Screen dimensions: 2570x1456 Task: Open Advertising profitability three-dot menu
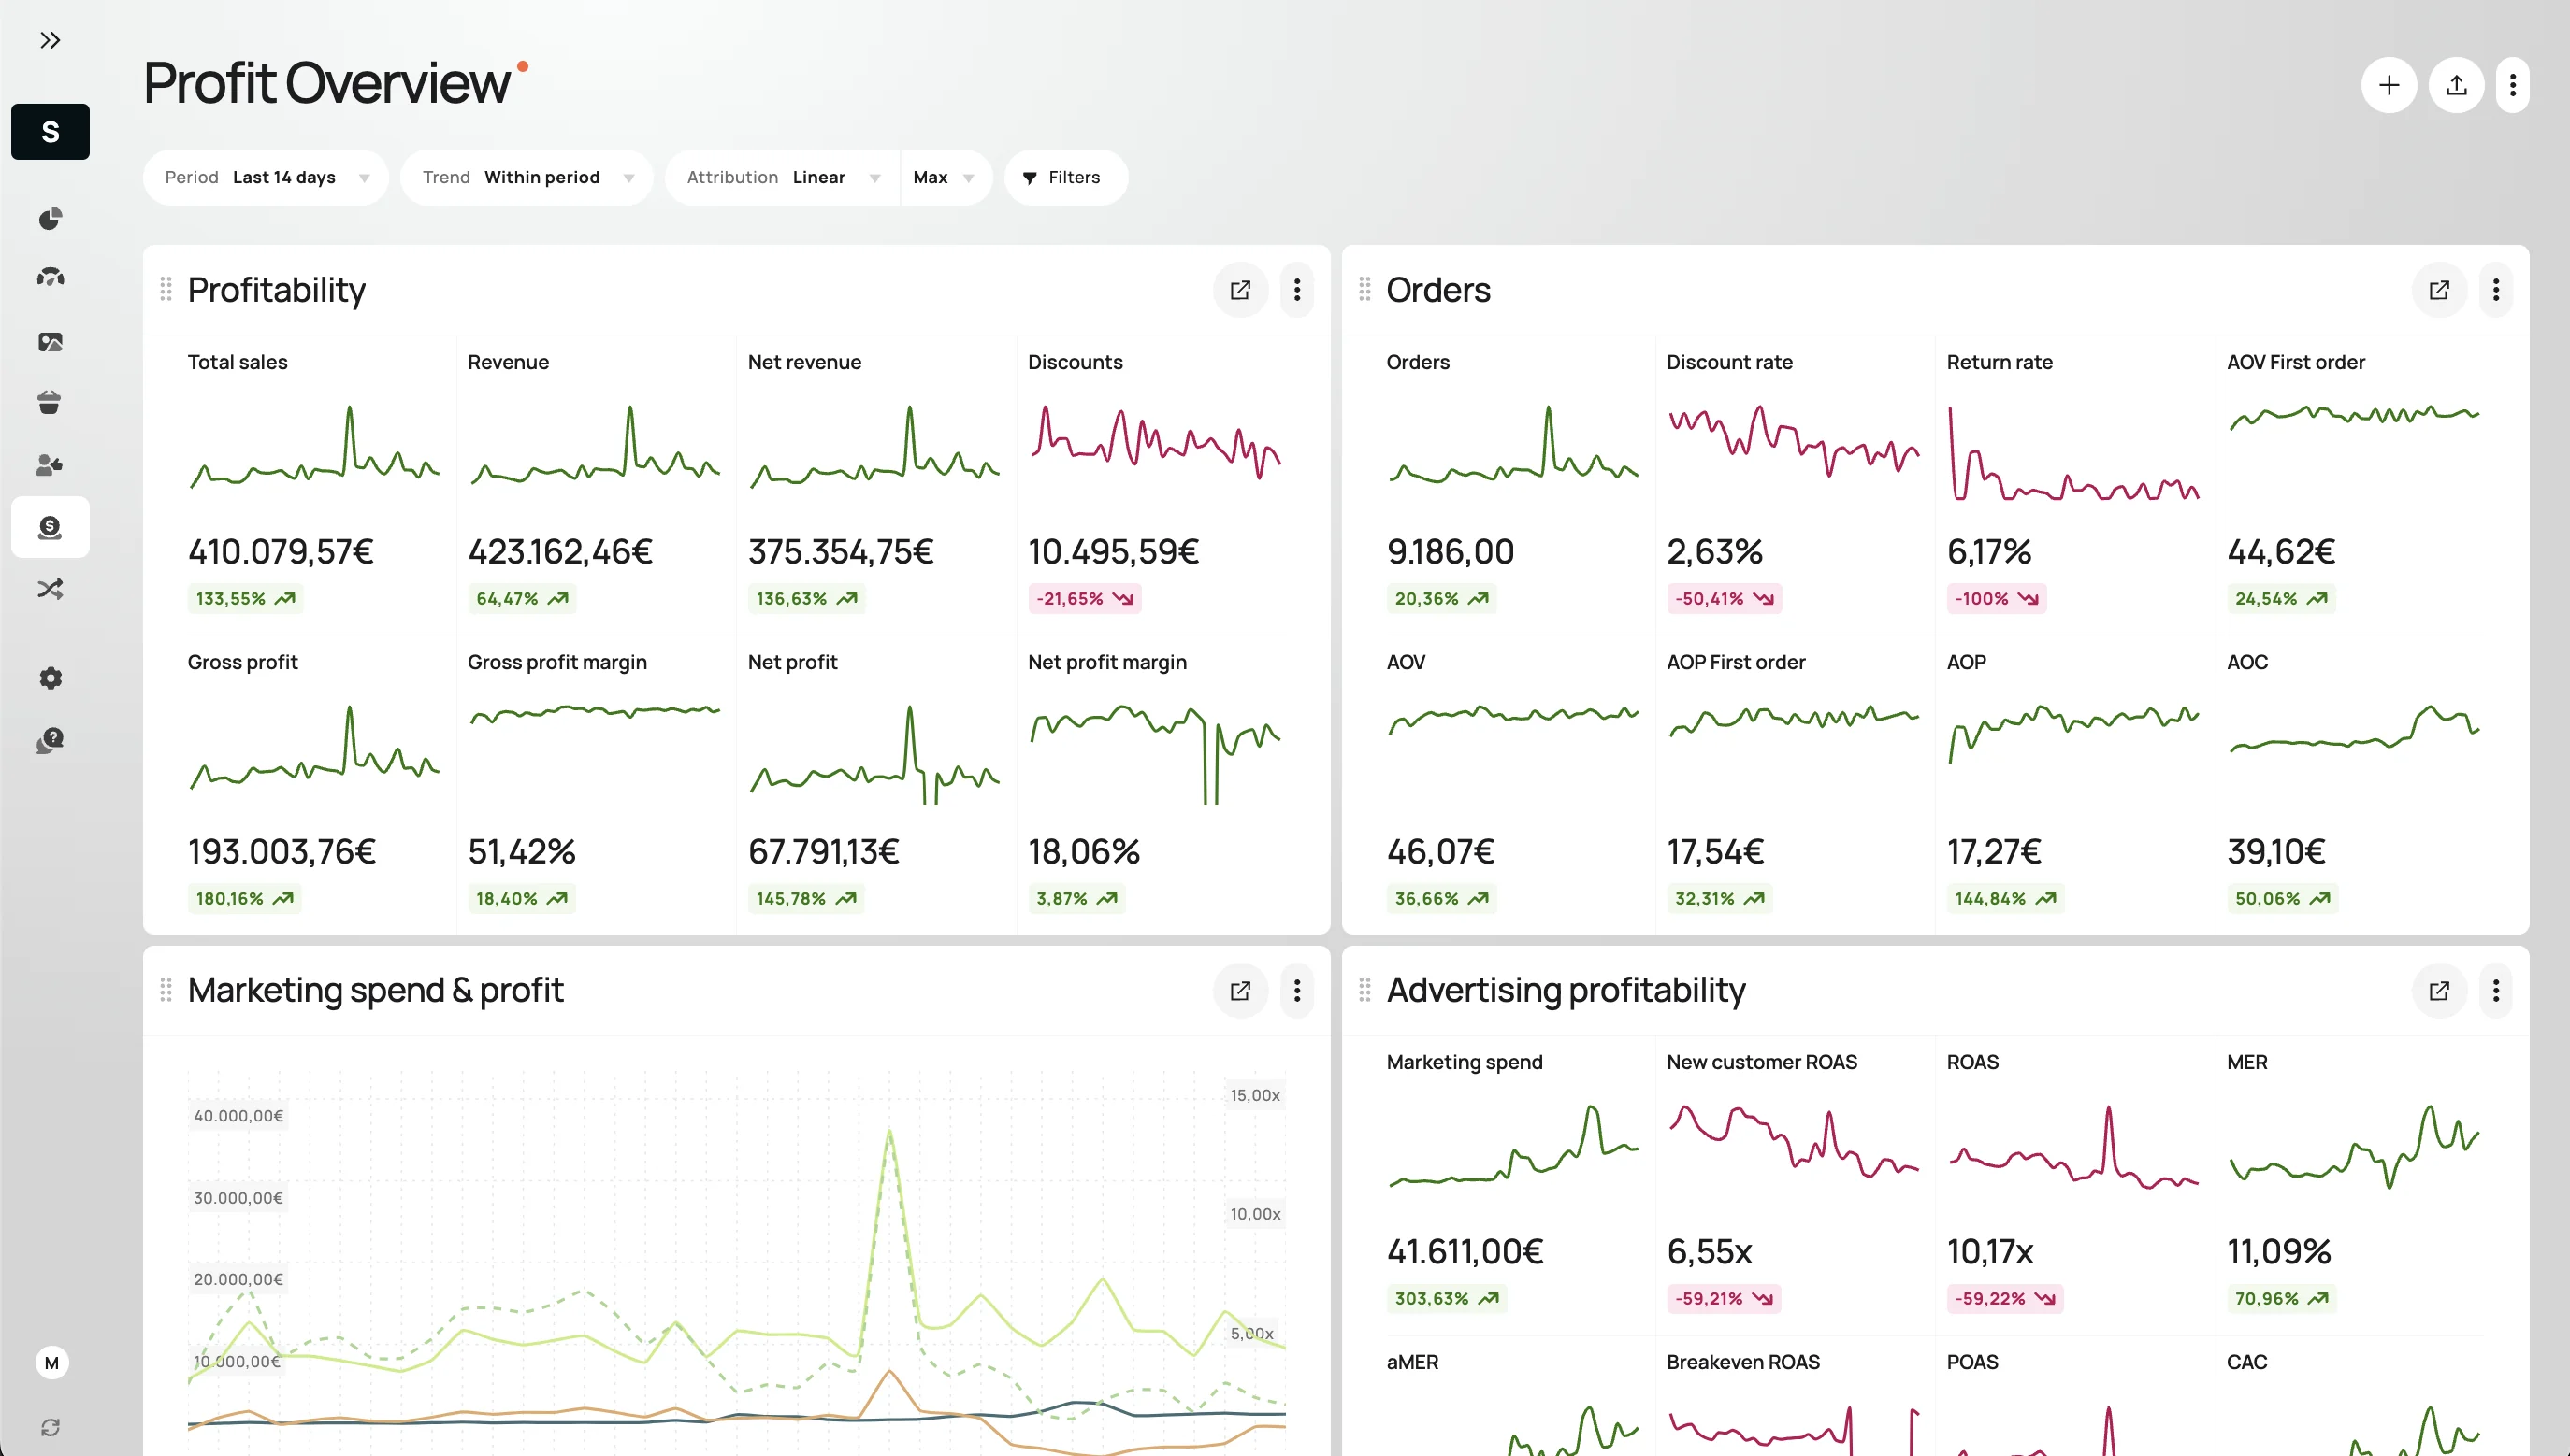click(x=2496, y=990)
